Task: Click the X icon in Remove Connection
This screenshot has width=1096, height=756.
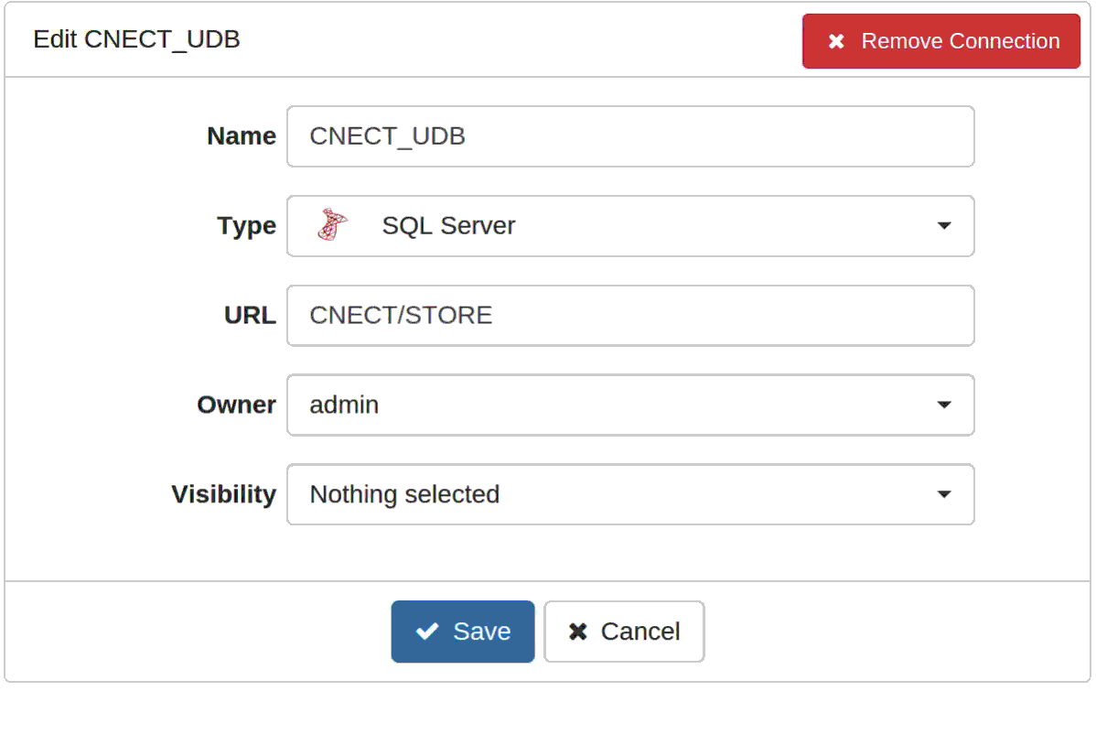Action: point(836,41)
